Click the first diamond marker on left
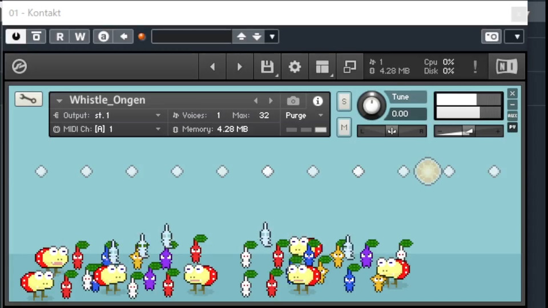 pyautogui.click(x=41, y=172)
